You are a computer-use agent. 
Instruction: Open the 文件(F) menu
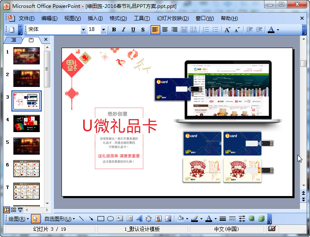[x=26, y=18]
